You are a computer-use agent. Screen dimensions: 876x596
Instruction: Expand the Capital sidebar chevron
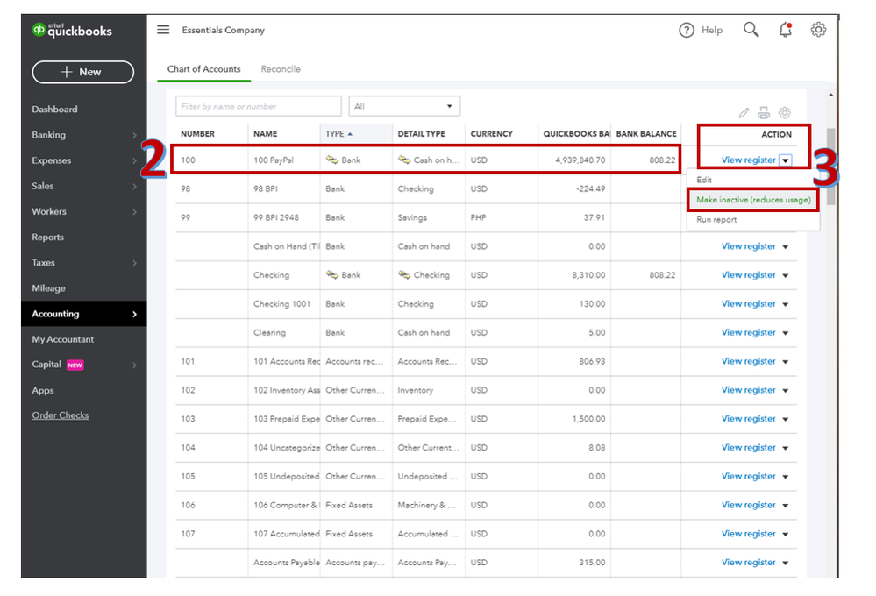click(135, 365)
